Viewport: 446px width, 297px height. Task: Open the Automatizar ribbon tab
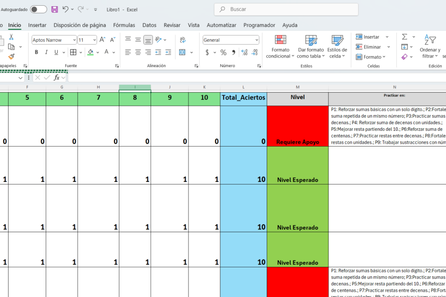pyautogui.click(x=222, y=25)
